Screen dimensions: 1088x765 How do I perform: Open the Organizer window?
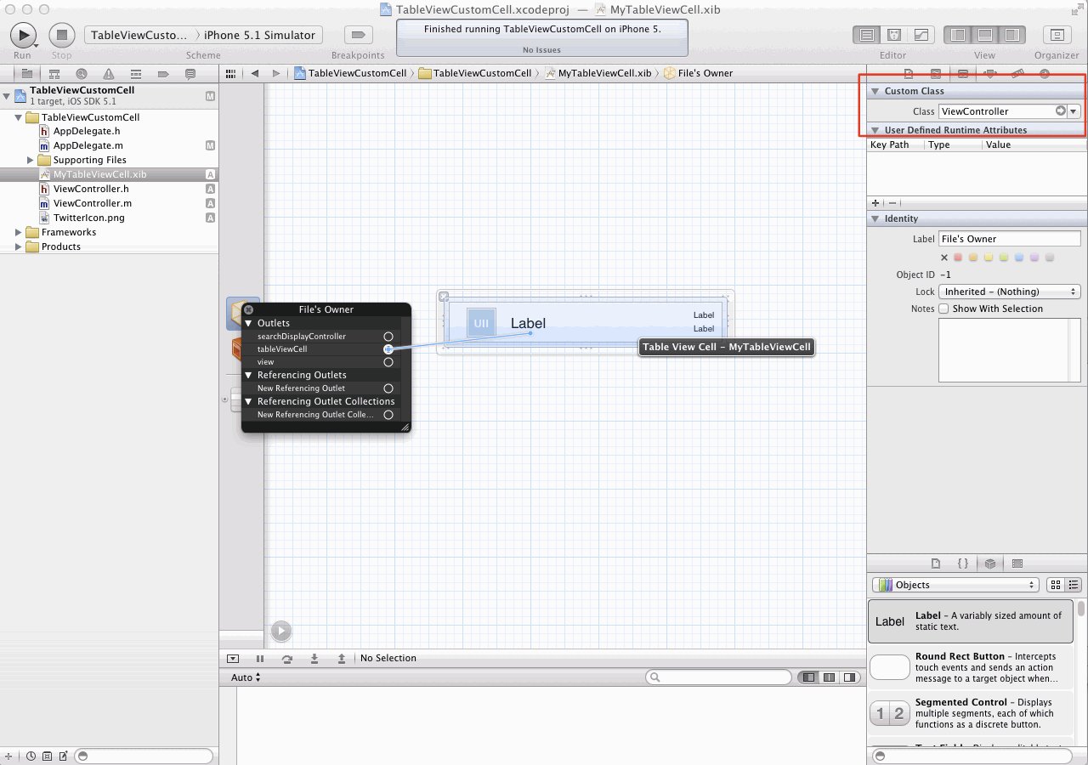(x=1057, y=35)
